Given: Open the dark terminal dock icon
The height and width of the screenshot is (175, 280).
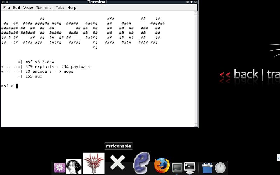Looking at the screenshot, I should pos(177,168).
